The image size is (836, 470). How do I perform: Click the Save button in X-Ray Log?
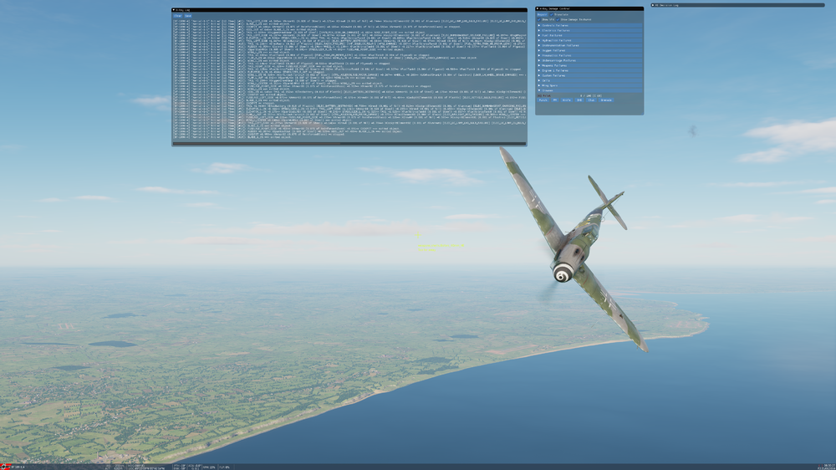[x=187, y=15]
